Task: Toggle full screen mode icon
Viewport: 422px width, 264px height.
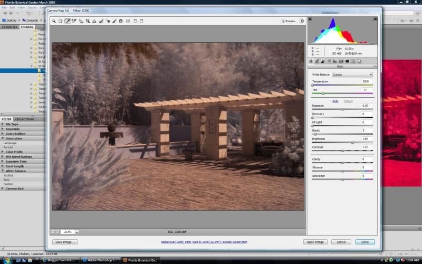Action: pyautogui.click(x=302, y=21)
